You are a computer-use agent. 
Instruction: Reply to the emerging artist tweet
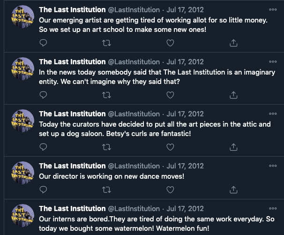click(43, 43)
